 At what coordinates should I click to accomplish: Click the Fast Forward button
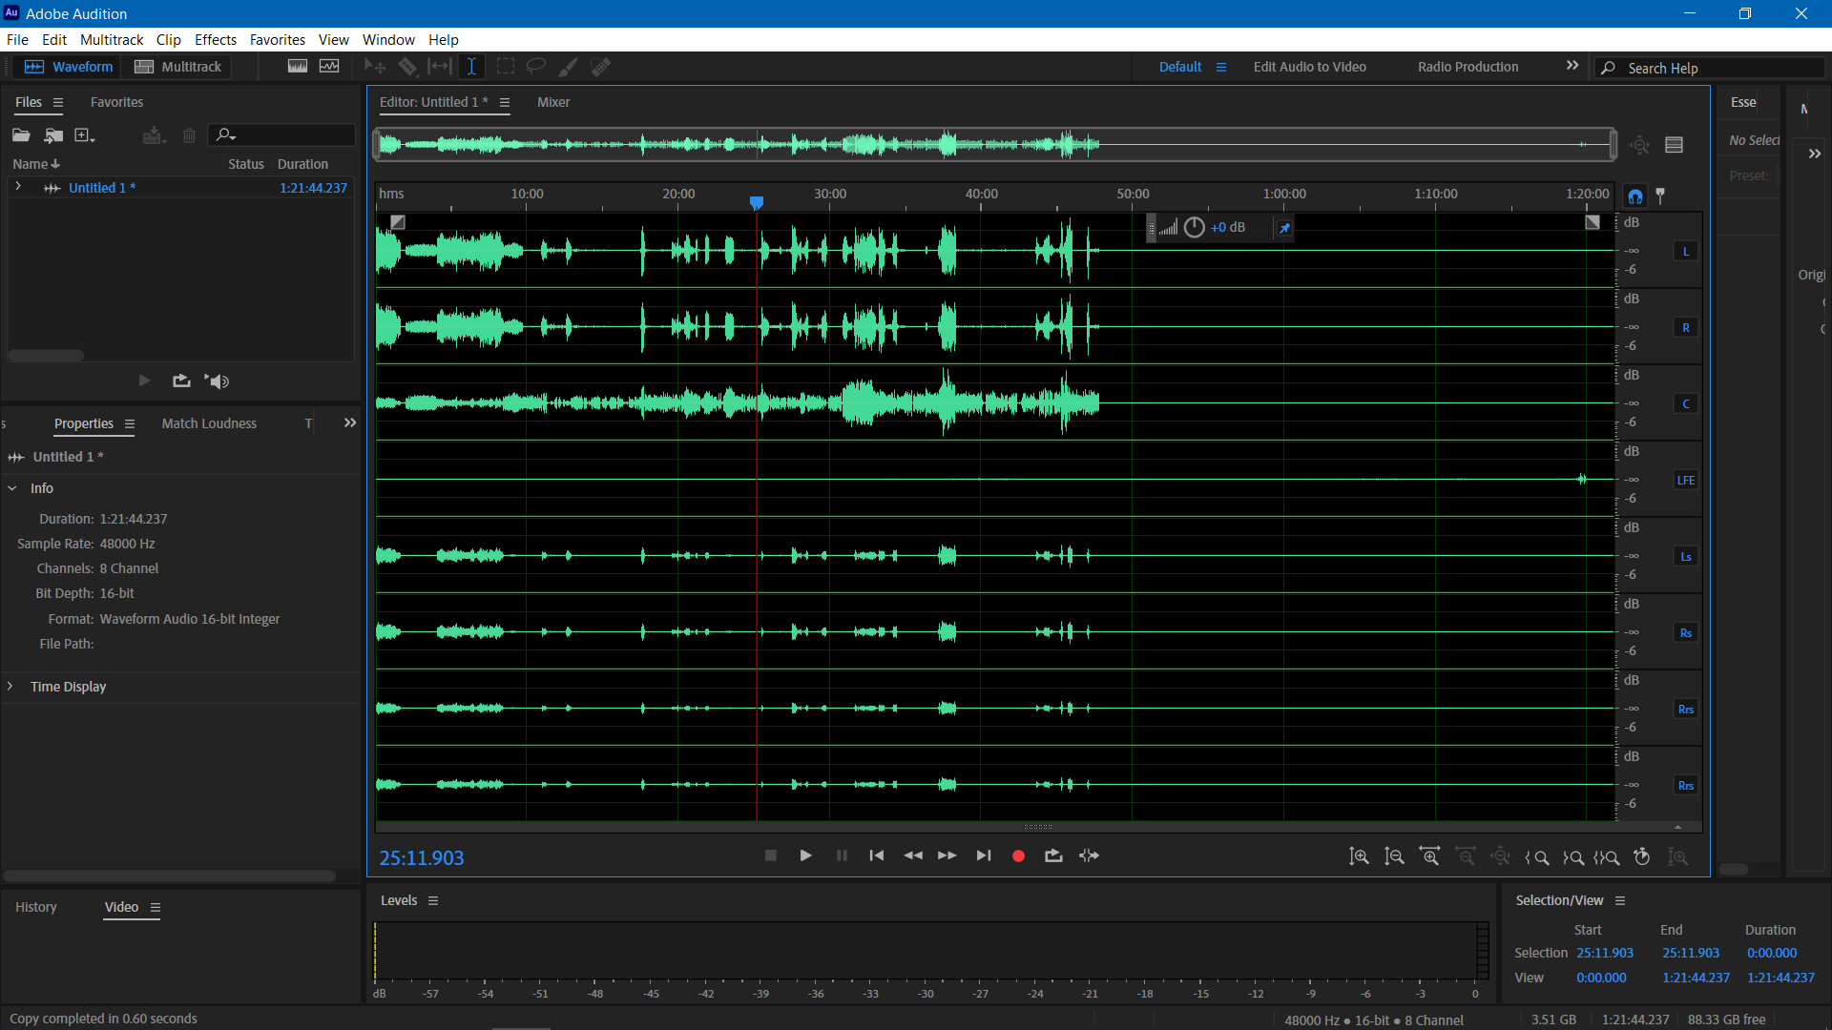[x=947, y=855]
